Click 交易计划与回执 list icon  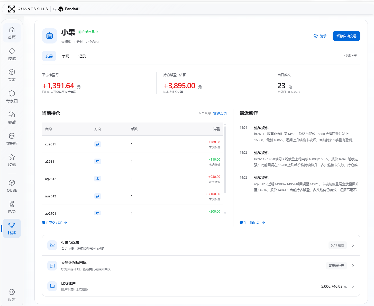pyautogui.click(x=52, y=266)
